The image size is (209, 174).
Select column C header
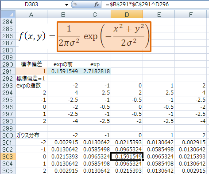point(95,15)
